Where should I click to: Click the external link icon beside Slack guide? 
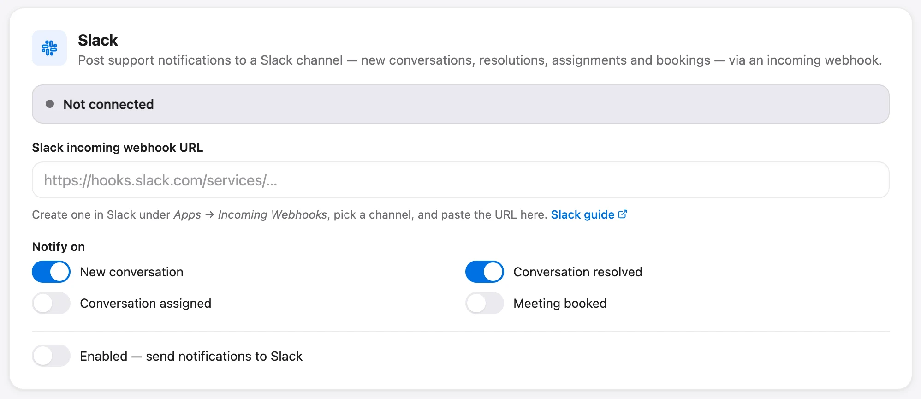pyautogui.click(x=623, y=214)
